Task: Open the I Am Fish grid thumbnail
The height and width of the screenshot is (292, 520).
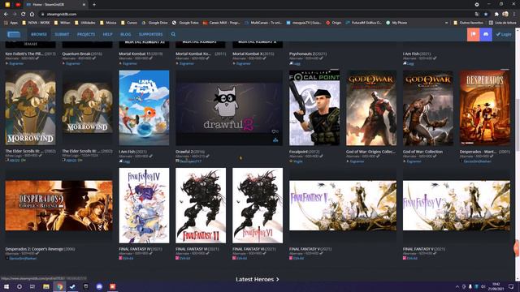Action: pos(144,108)
